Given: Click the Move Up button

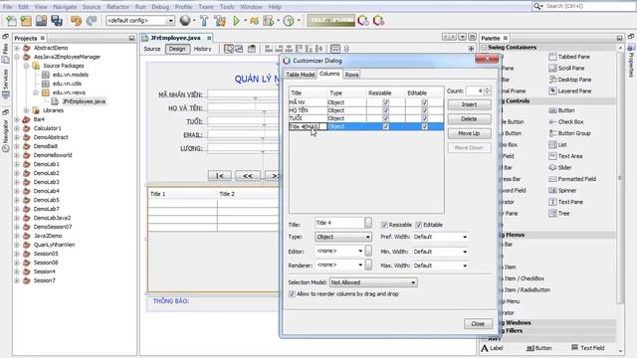Looking at the screenshot, I should [469, 133].
